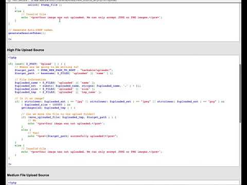The image size is (247, 185).
Task: Click the "$uploaded_tmp" assignment line with 'tmp_name'
Action: 58,92
